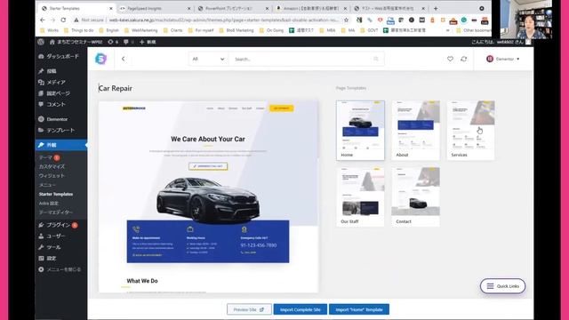
Task: Collapse the sidebar menu (メニューを閉じる)
Action: click(x=60, y=269)
